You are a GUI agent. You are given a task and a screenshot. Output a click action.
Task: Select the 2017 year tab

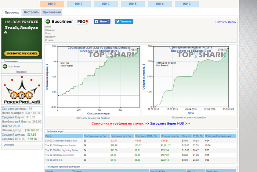pyautogui.click(x=79, y=4)
